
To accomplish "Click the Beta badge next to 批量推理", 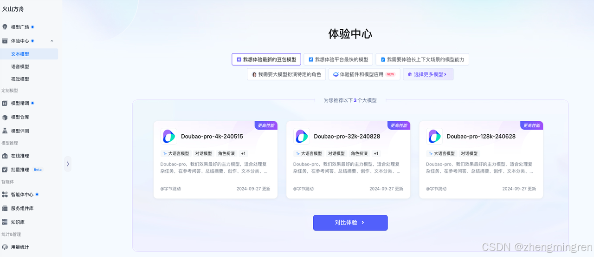I will click(x=38, y=170).
